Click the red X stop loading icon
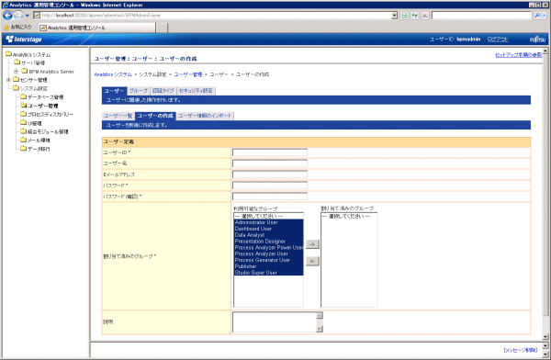Viewport: 551px width, 360px height. tap(425, 16)
